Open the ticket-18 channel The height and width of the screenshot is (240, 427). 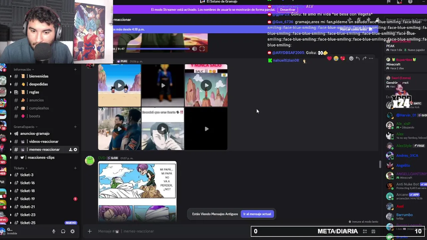click(x=45, y=191)
